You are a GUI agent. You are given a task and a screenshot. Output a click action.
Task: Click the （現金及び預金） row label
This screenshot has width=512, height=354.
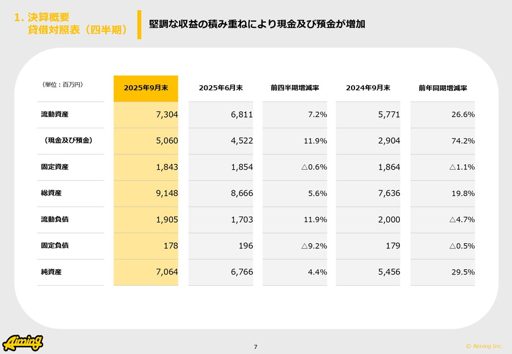68,140
